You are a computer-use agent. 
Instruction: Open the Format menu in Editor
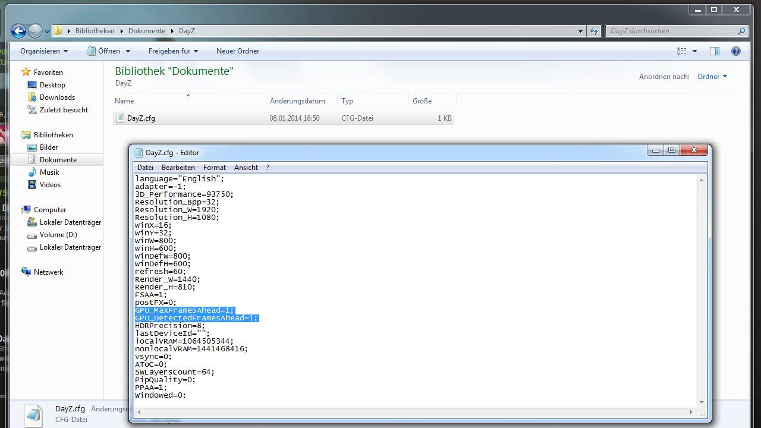pos(215,168)
